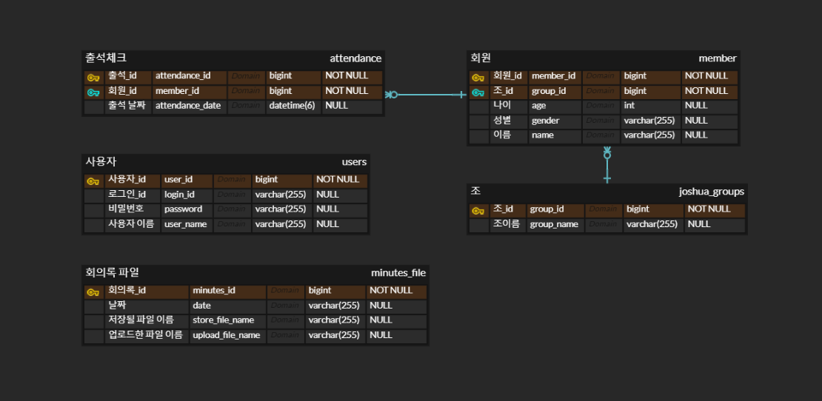Select the key icon in joshua_groups table
Image resolution: width=822 pixels, height=401 pixels.
click(478, 210)
